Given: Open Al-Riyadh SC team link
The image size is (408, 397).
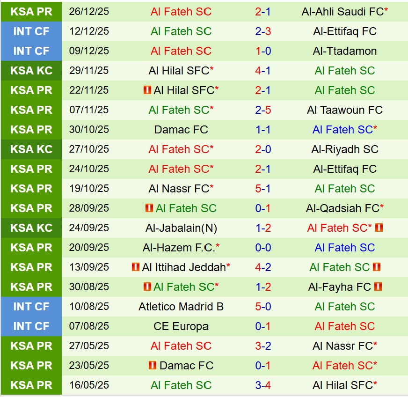Looking at the screenshot, I should pyautogui.click(x=345, y=149).
